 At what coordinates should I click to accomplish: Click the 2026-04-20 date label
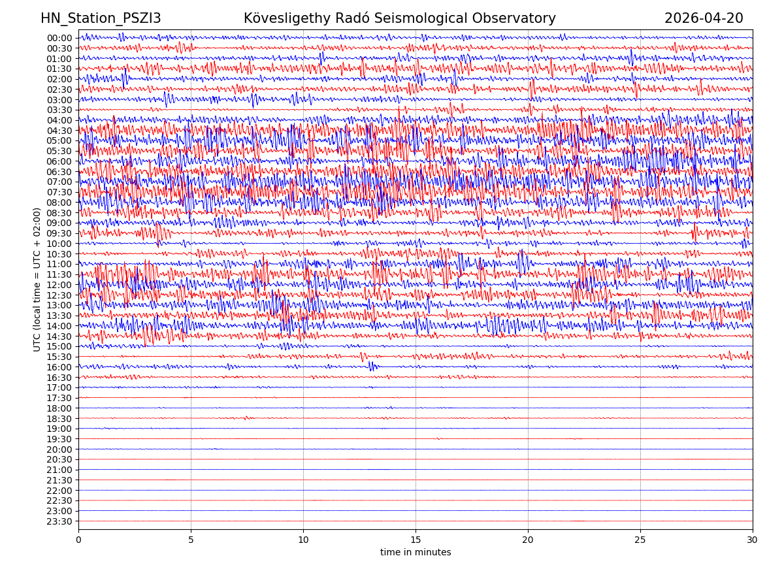(x=704, y=18)
